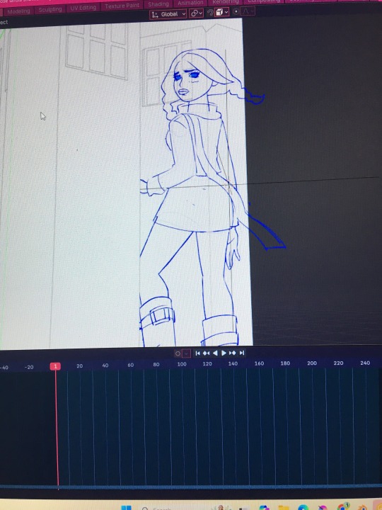Click frame 100 on the timeline ruler

coord(182,364)
